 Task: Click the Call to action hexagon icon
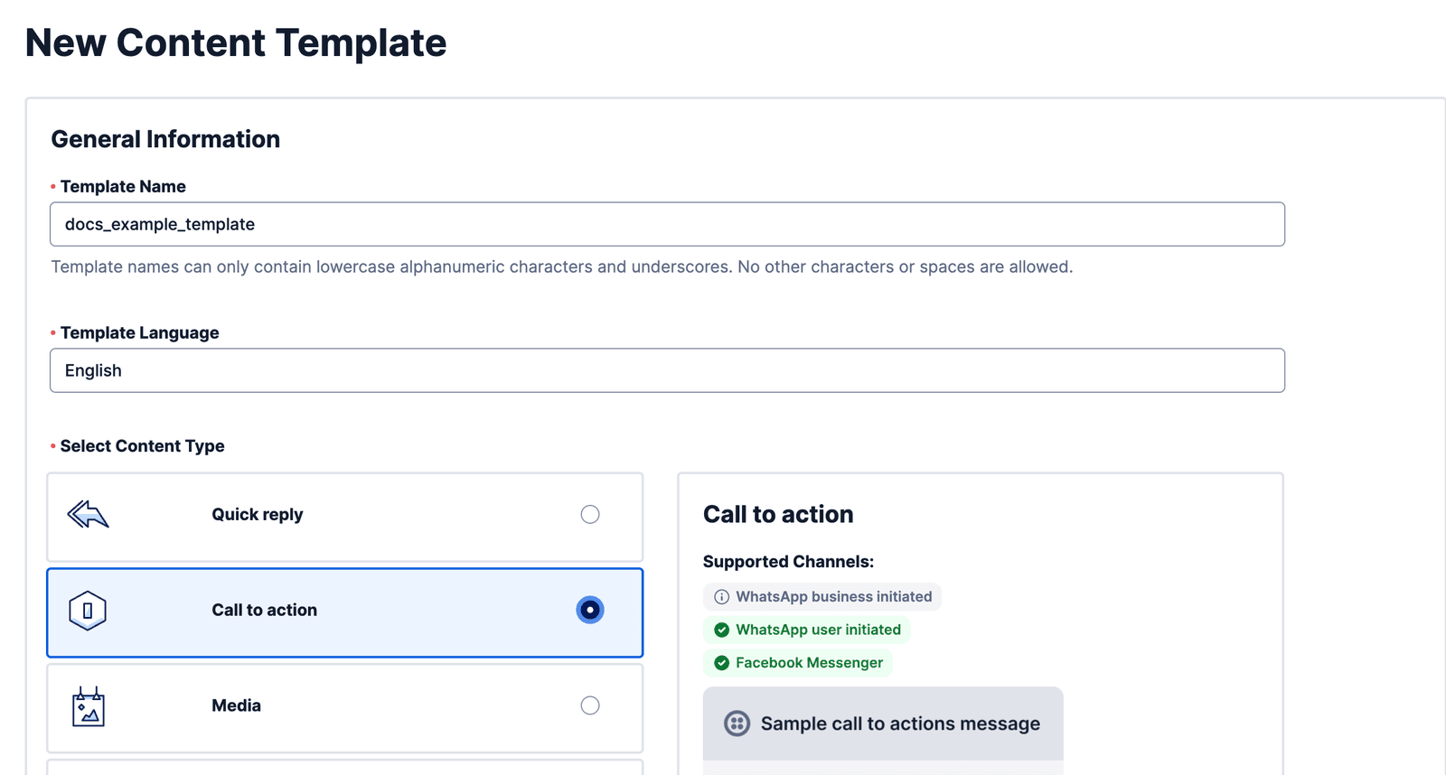(88, 611)
